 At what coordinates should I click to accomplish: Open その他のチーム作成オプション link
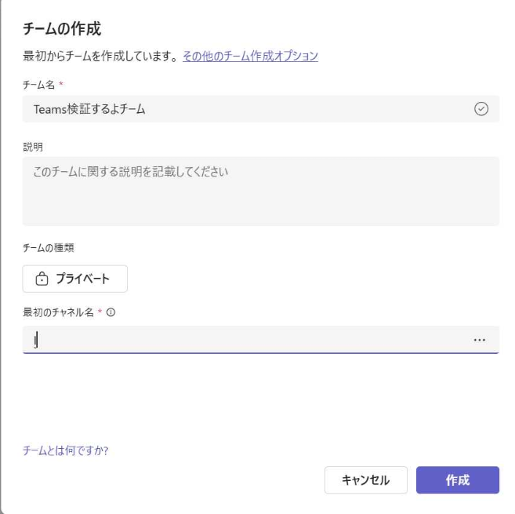click(250, 57)
